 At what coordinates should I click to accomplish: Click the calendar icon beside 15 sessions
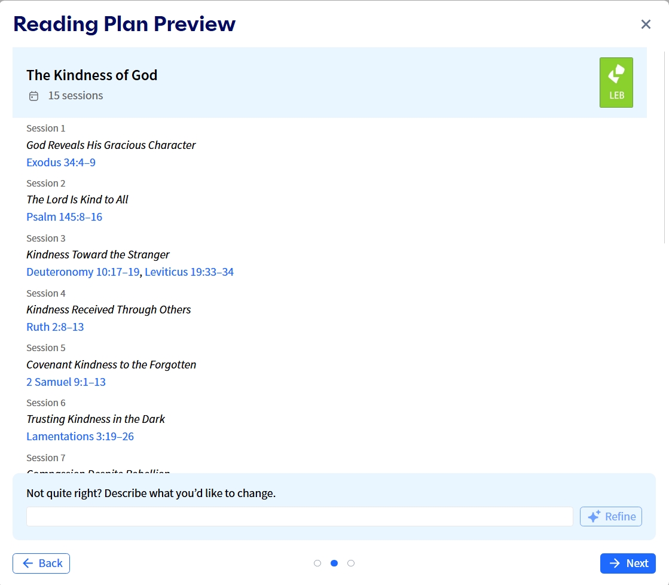click(x=33, y=96)
